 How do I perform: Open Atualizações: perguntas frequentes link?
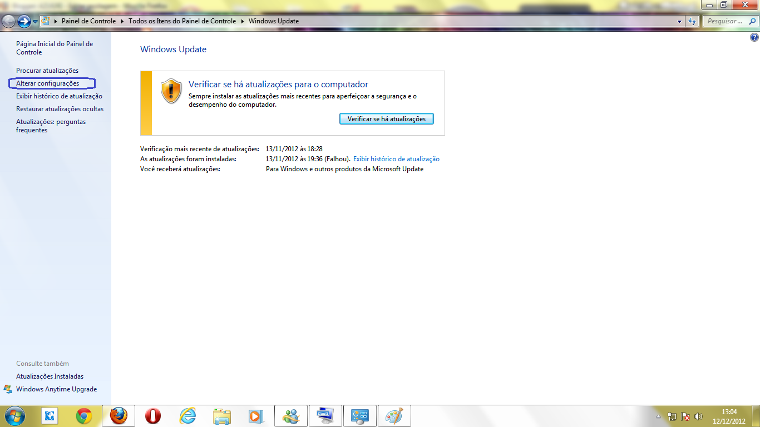[51, 126]
